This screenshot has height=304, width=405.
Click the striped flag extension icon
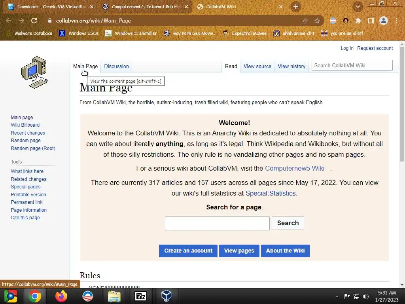[x=333, y=21]
